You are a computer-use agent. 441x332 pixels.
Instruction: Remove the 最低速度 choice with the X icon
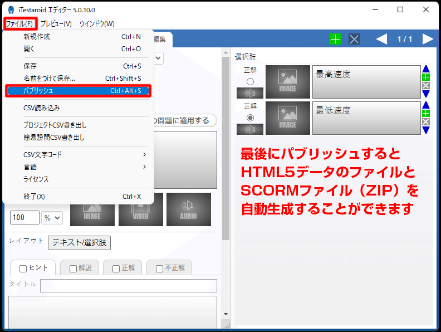coord(426,121)
